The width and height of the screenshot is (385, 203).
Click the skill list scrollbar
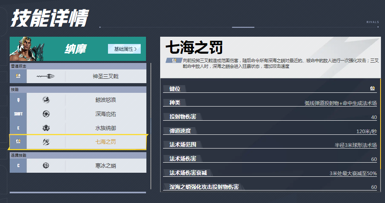click(151, 125)
